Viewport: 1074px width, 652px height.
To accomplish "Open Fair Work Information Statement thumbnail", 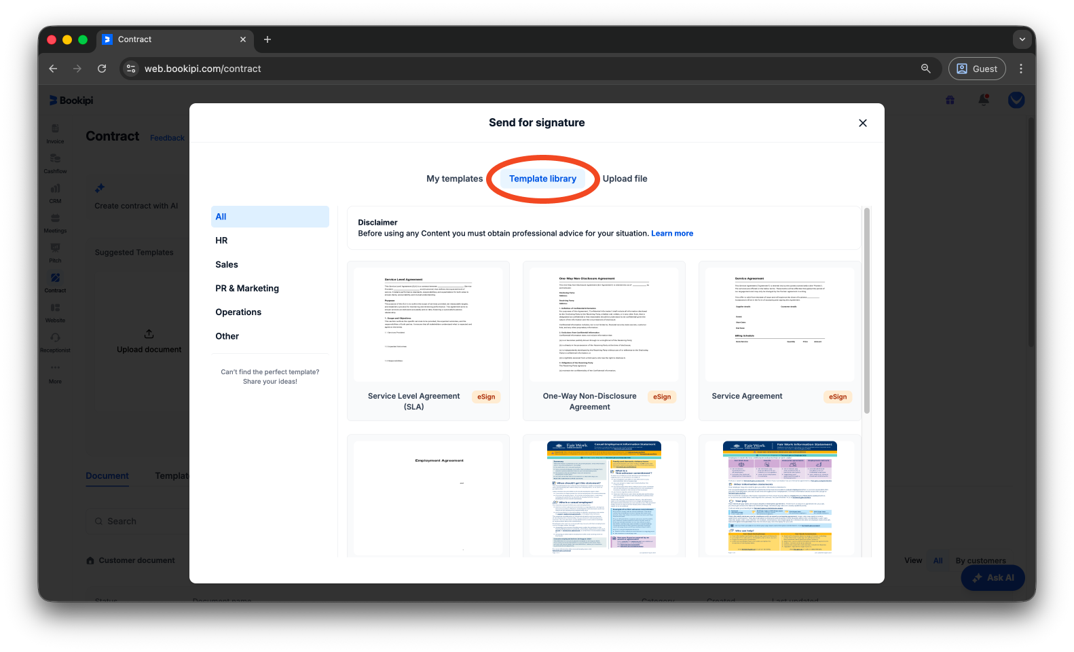I will [x=780, y=498].
